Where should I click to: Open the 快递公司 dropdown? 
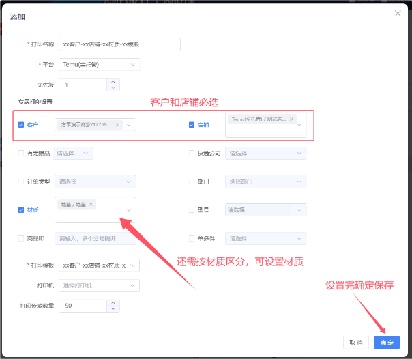tap(265, 153)
